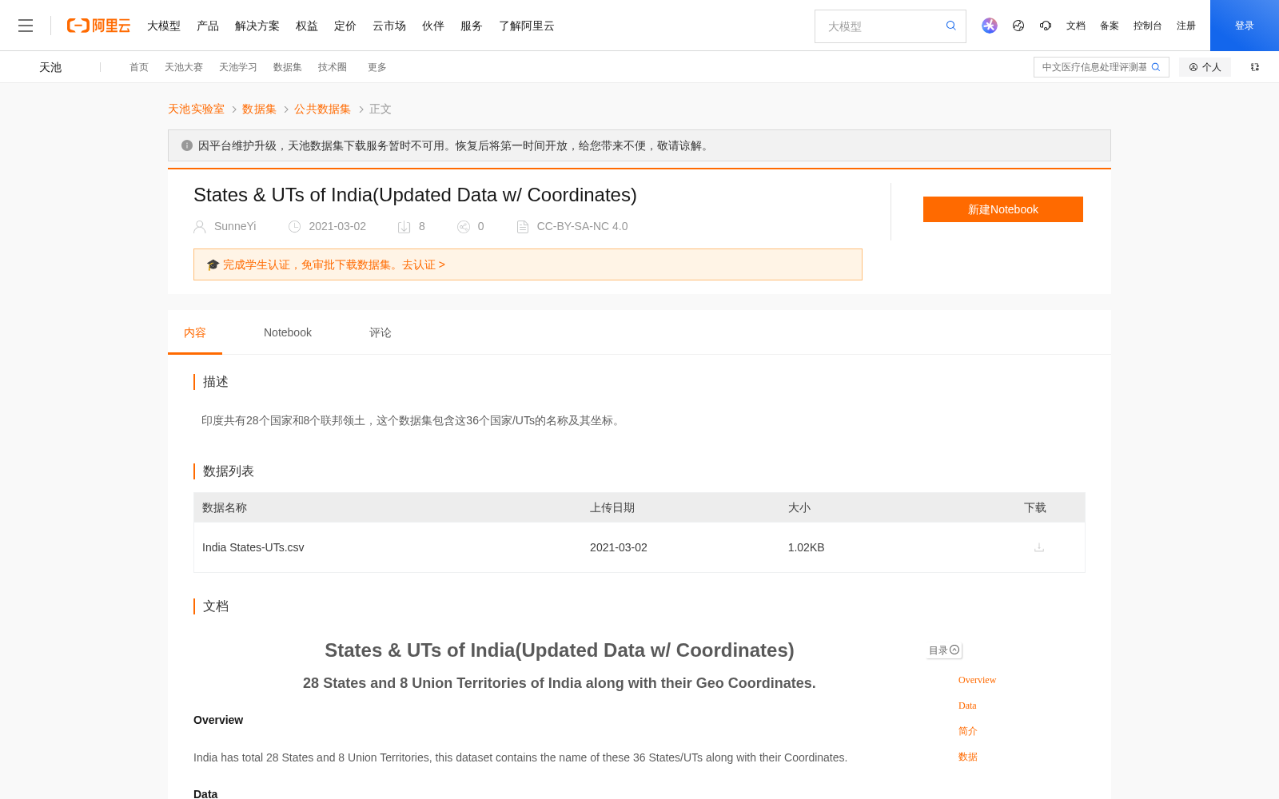Open 天池大赛 navigation item

point(184,67)
